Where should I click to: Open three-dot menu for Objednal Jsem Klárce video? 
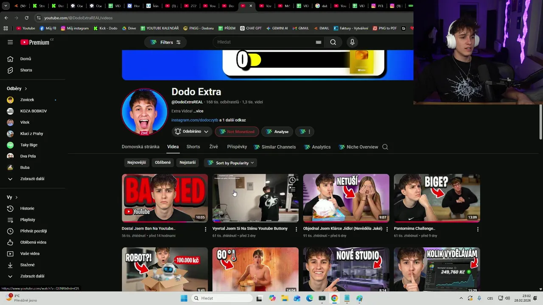(x=387, y=229)
